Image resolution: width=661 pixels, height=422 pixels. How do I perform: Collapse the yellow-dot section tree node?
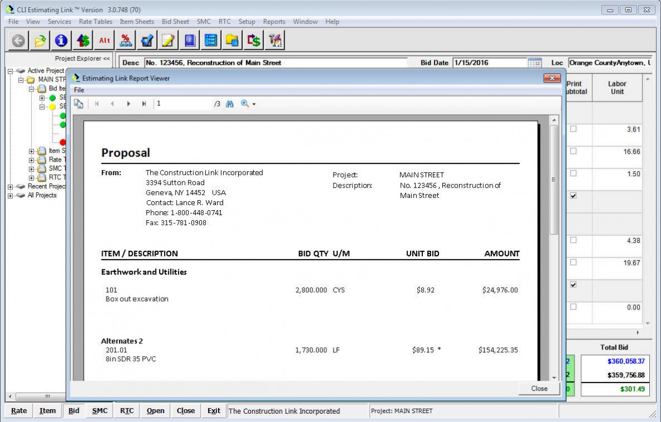[42, 106]
